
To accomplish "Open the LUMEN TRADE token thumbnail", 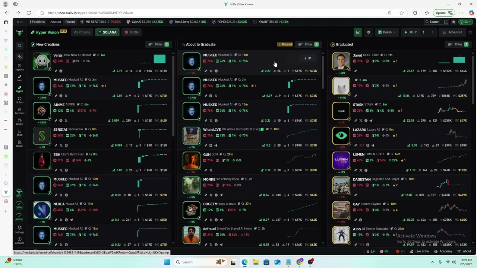I will point(341,161).
